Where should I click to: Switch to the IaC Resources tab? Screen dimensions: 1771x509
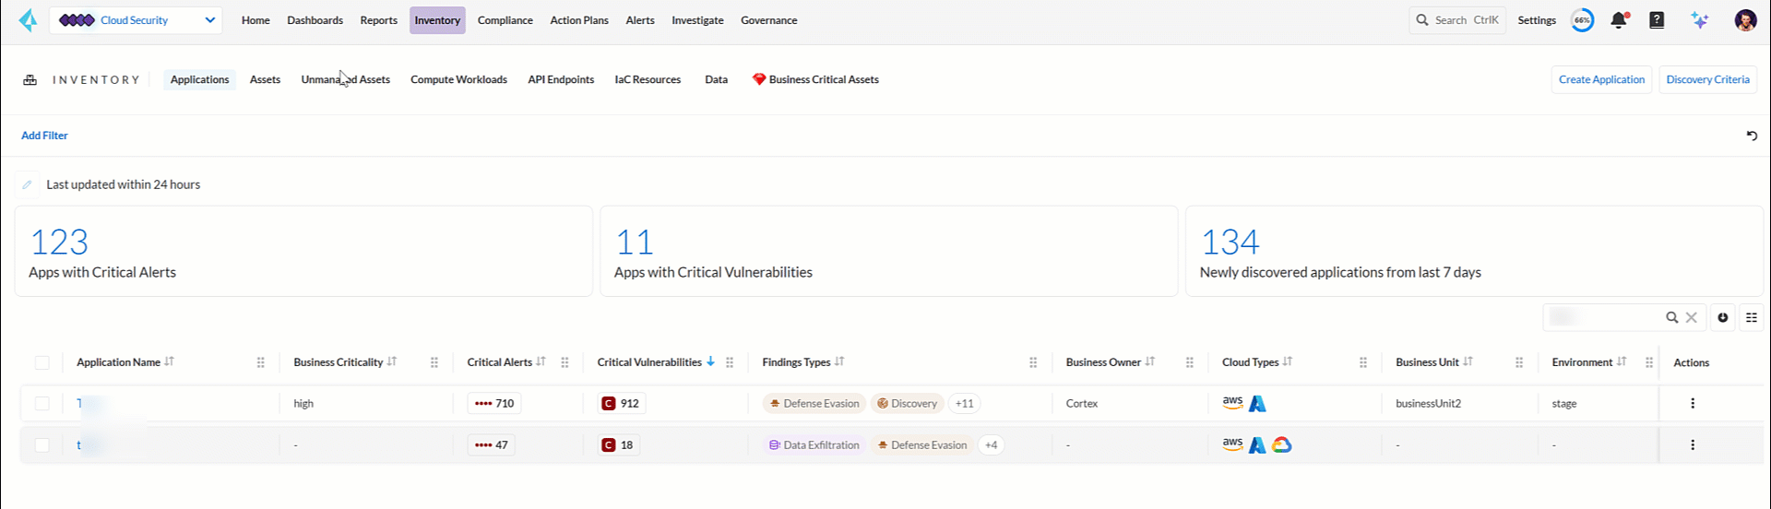(648, 80)
